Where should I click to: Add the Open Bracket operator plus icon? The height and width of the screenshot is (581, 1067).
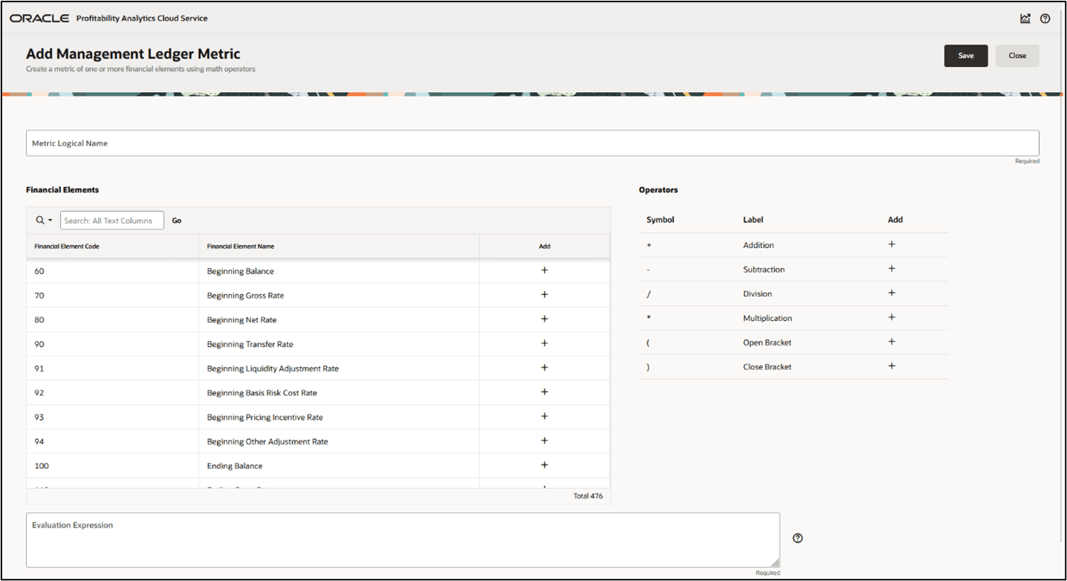coord(891,342)
